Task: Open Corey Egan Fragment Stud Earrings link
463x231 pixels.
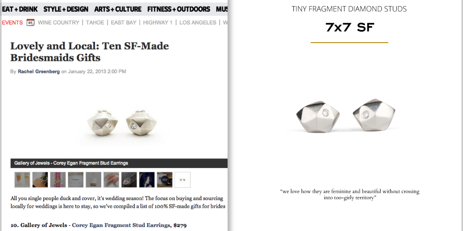Action: point(121,225)
